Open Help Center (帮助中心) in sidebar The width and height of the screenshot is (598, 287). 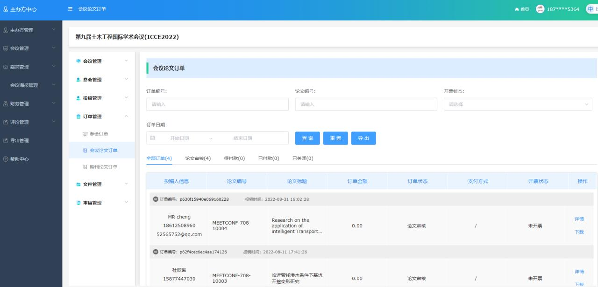coord(20,159)
